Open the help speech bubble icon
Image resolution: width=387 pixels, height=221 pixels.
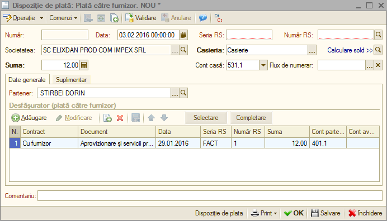(203, 18)
